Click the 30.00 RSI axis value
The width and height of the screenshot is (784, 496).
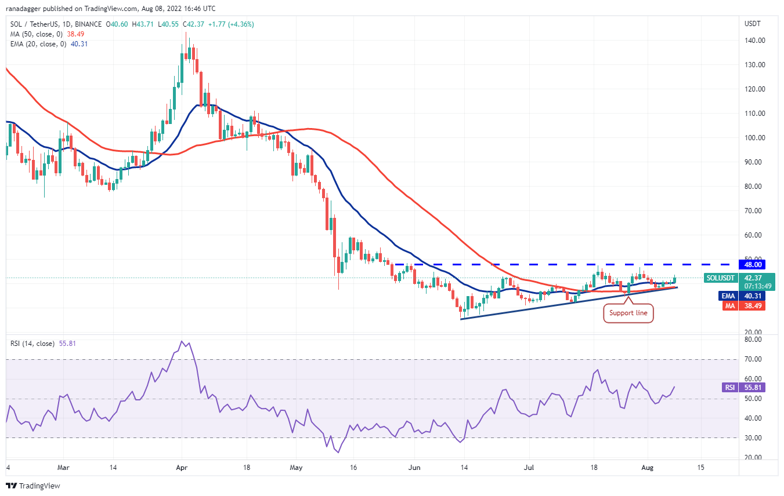coord(753,438)
